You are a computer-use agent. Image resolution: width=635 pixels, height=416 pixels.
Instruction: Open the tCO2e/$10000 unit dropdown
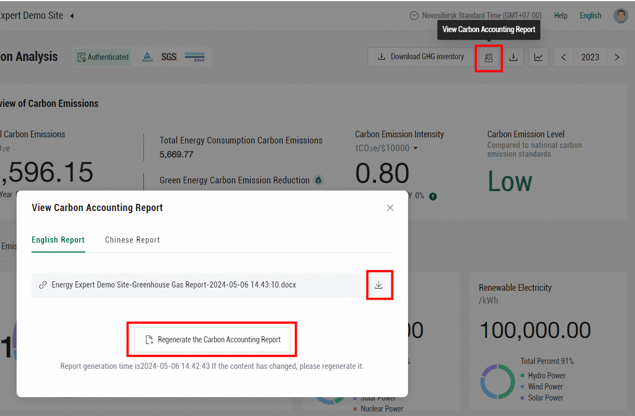[386, 148]
